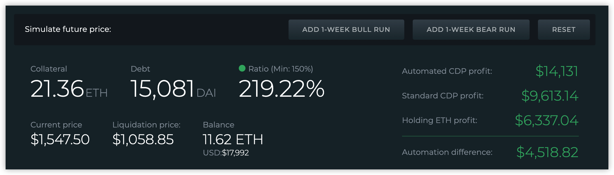Add a 1-week bear run

pyautogui.click(x=471, y=30)
